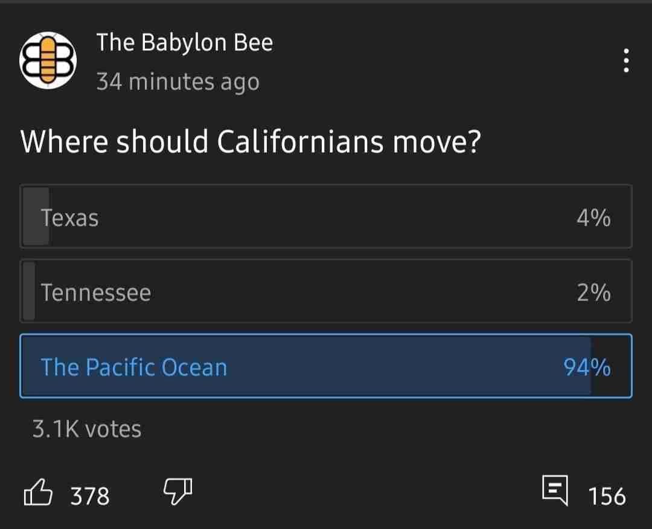Click the 378 likes count
The width and height of the screenshot is (652, 529).
click(90, 496)
